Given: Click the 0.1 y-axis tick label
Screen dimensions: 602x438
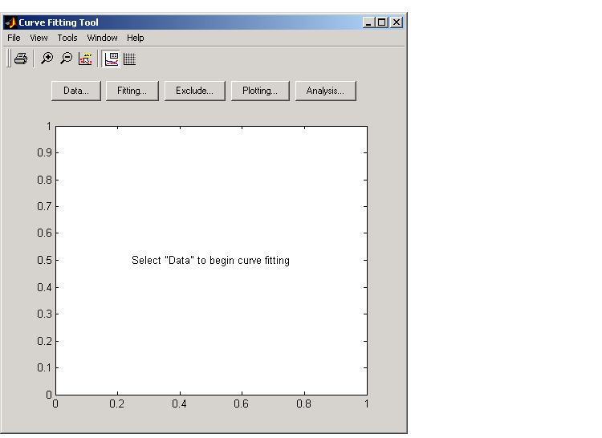Looking at the screenshot, I should 44,368.
